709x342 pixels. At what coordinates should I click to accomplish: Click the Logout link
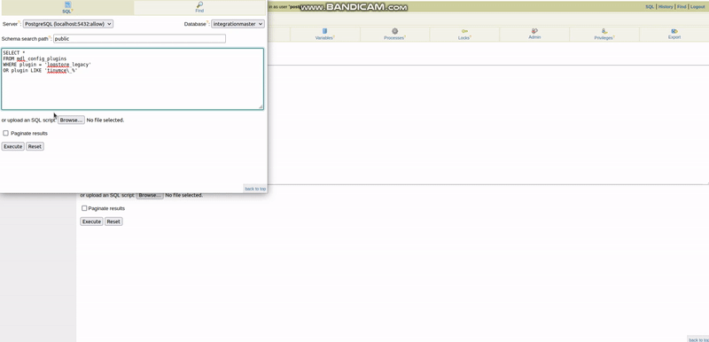point(697,7)
